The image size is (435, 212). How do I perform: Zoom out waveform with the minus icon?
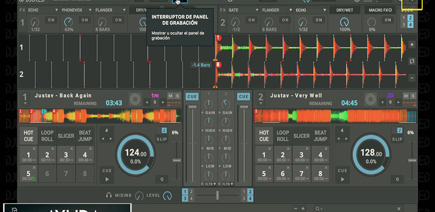412,78
